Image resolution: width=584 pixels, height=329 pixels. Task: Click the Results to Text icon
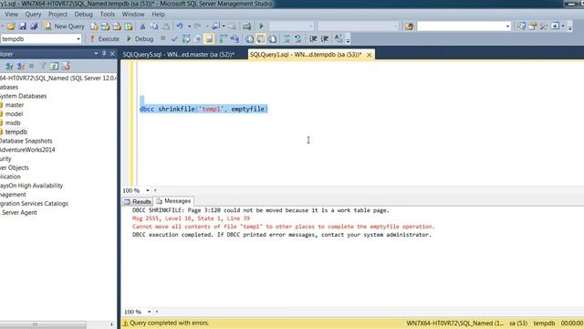(x=249, y=38)
